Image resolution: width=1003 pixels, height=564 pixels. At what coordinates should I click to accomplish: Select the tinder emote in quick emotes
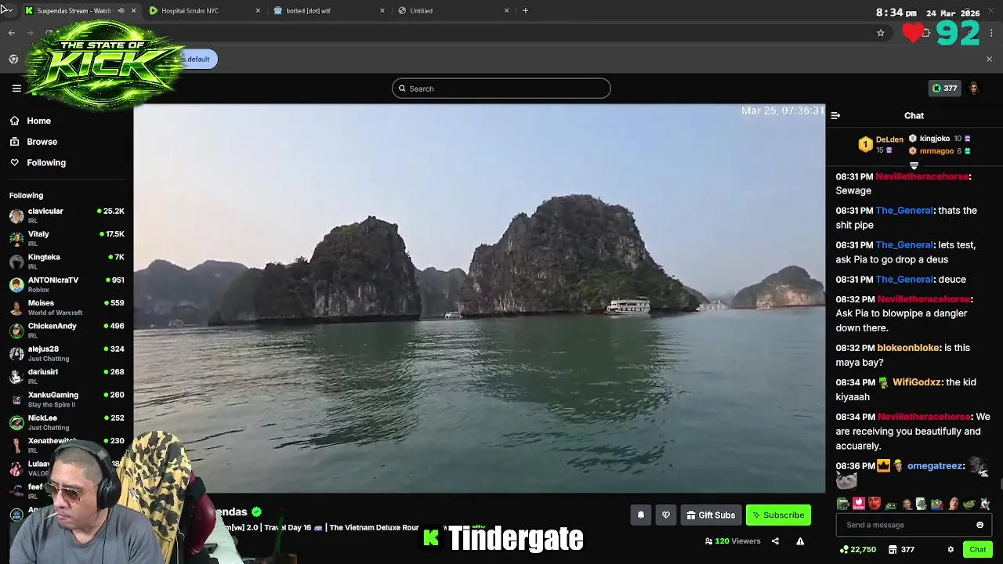858,504
